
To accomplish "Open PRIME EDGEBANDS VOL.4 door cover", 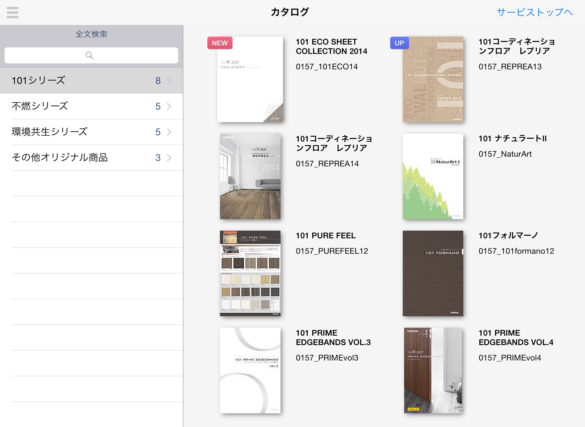I will tap(433, 370).
